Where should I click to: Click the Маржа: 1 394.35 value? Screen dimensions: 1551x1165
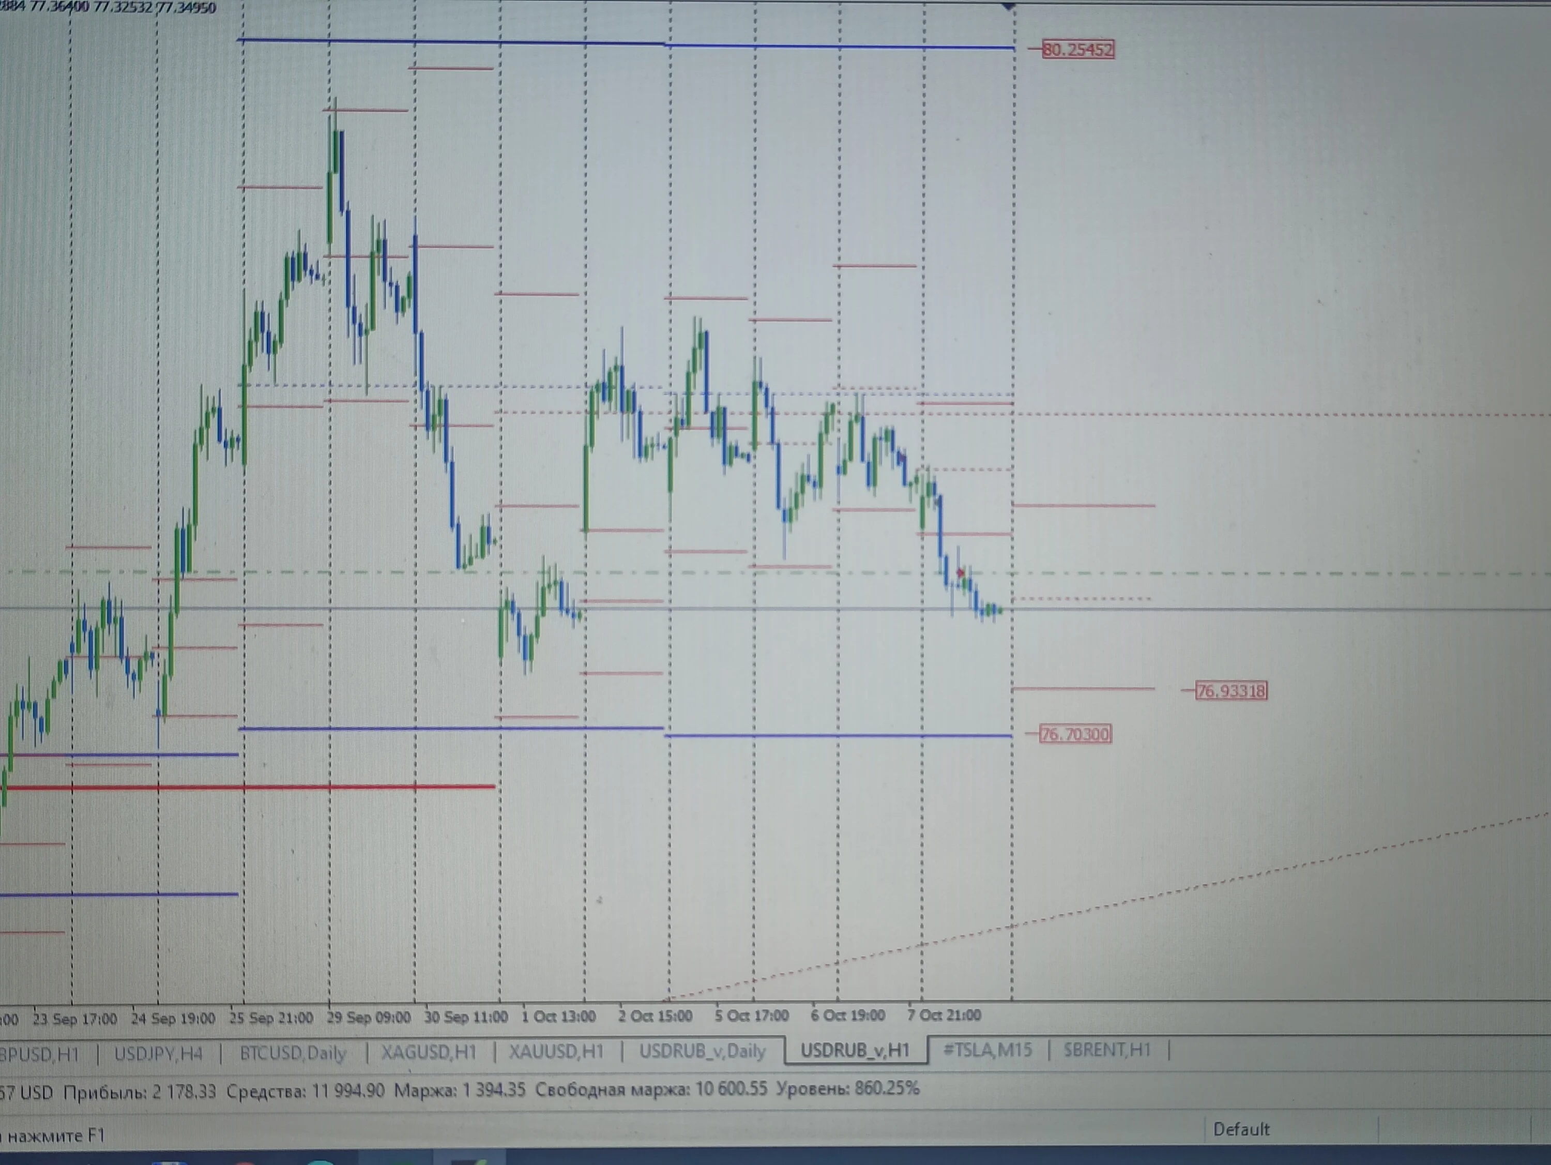pos(459,1091)
